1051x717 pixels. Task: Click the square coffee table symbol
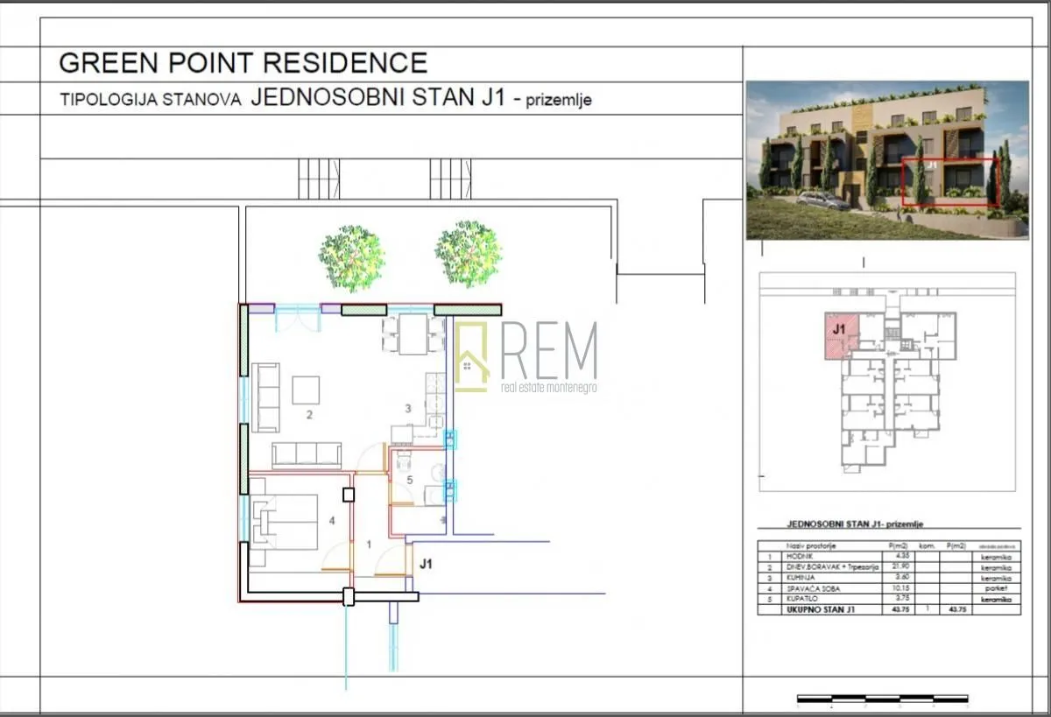[306, 390]
